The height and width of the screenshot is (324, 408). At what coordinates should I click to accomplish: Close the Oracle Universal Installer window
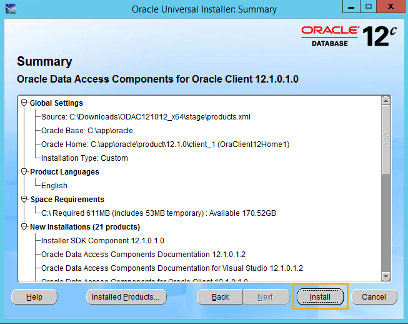pyautogui.click(x=391, y=6)
